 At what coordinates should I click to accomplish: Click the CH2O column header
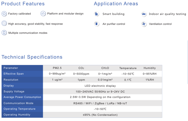[x=105, y=68]
